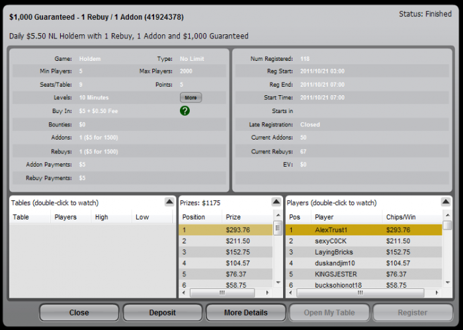
Task: Click the Players horizontal scroll thumb
Action: 360,293
